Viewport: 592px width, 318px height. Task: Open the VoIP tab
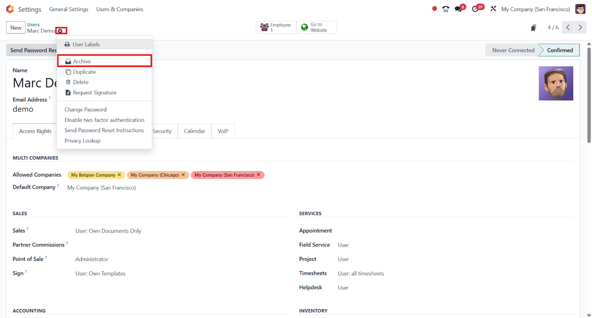coord(223,131)
